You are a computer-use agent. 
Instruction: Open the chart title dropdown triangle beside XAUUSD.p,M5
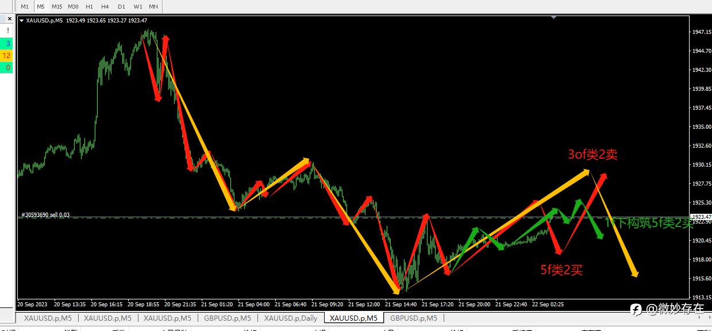(x=22, y=20)
